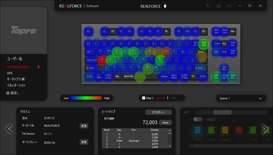Click the X1PC13 model name value

[49, 118]
